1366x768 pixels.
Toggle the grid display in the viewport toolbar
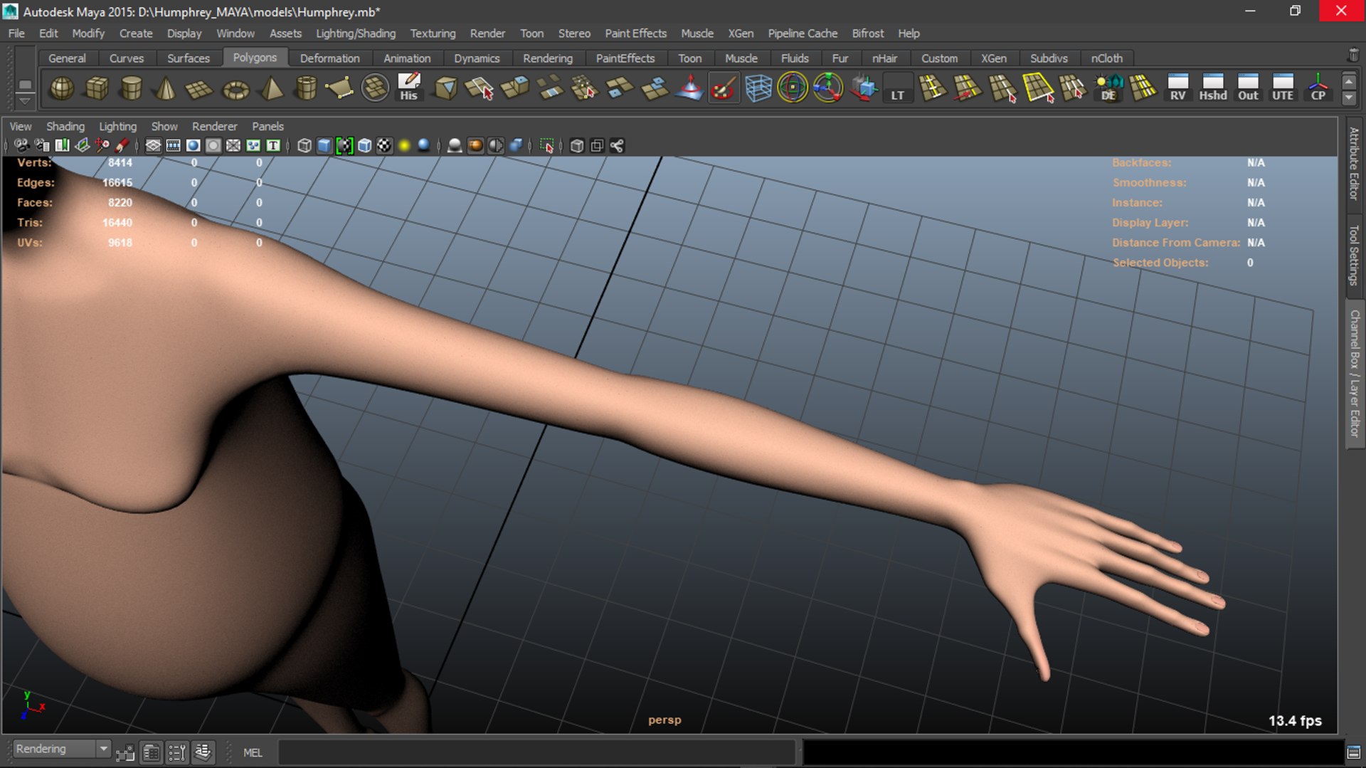(x=153, y=146)
